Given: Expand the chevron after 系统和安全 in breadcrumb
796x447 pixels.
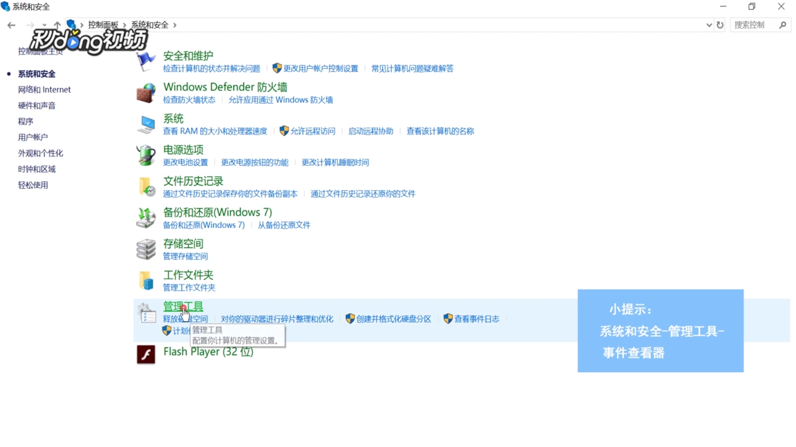Looking at the screenshot, I should (175, 25).
